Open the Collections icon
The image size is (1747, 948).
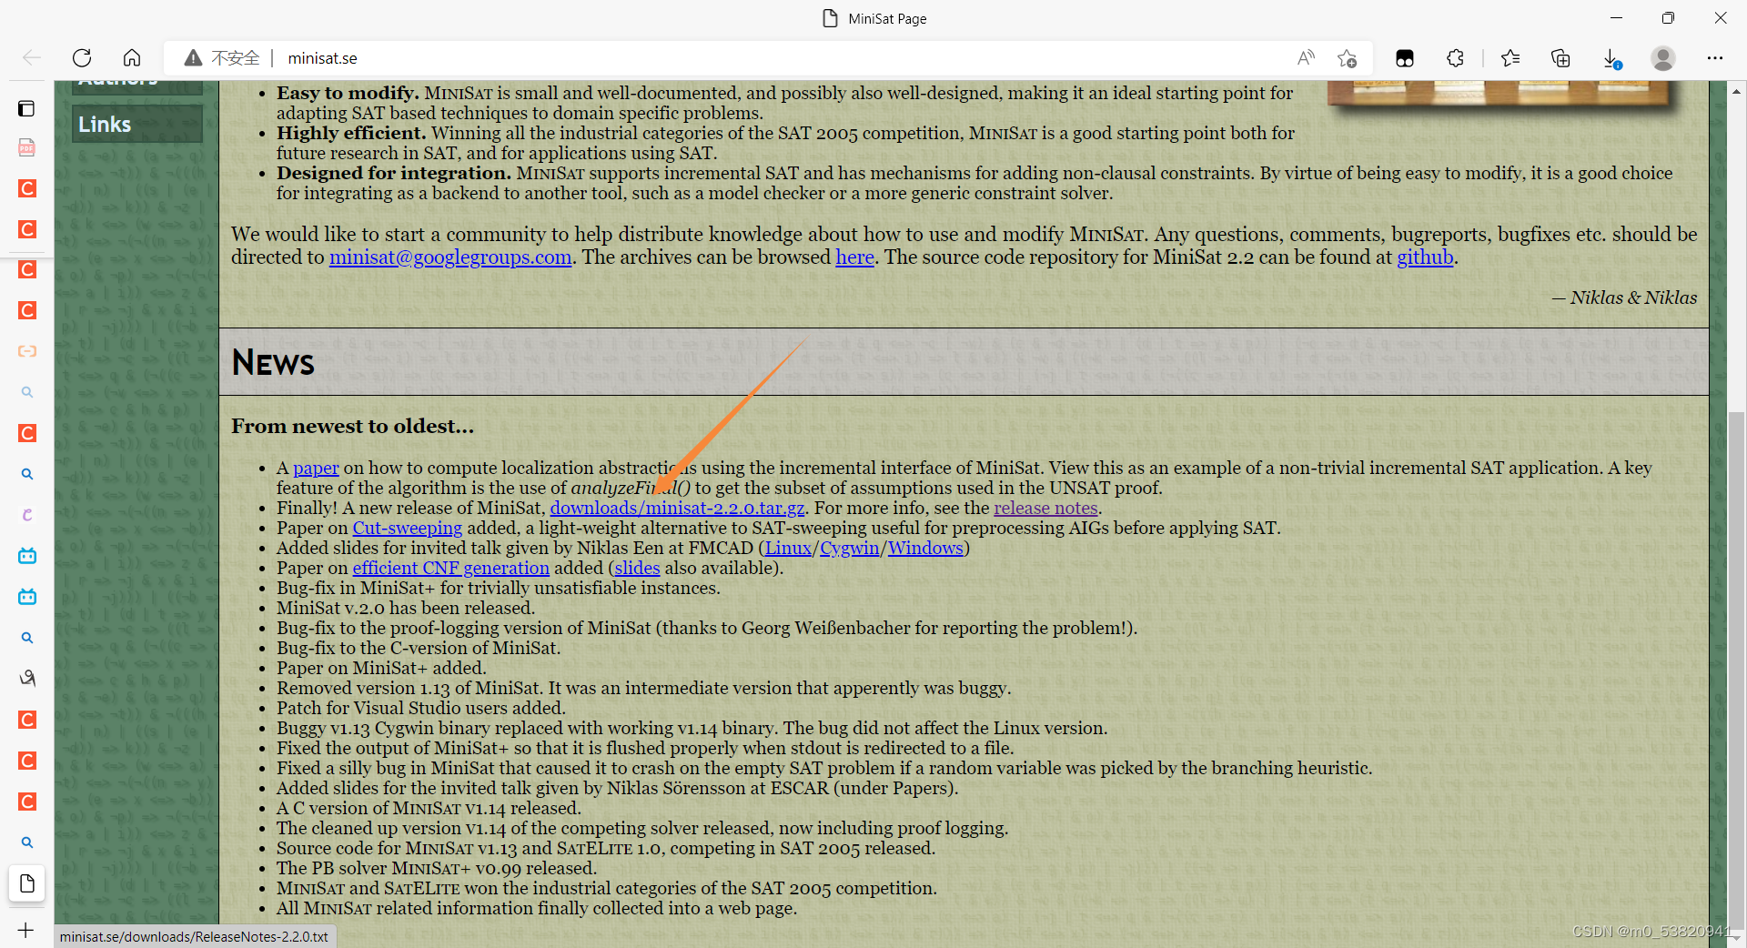click(1560, 58)
